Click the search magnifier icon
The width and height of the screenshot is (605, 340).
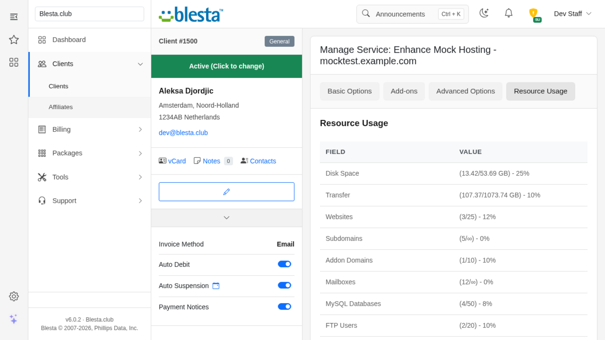(x=366, y=14)
